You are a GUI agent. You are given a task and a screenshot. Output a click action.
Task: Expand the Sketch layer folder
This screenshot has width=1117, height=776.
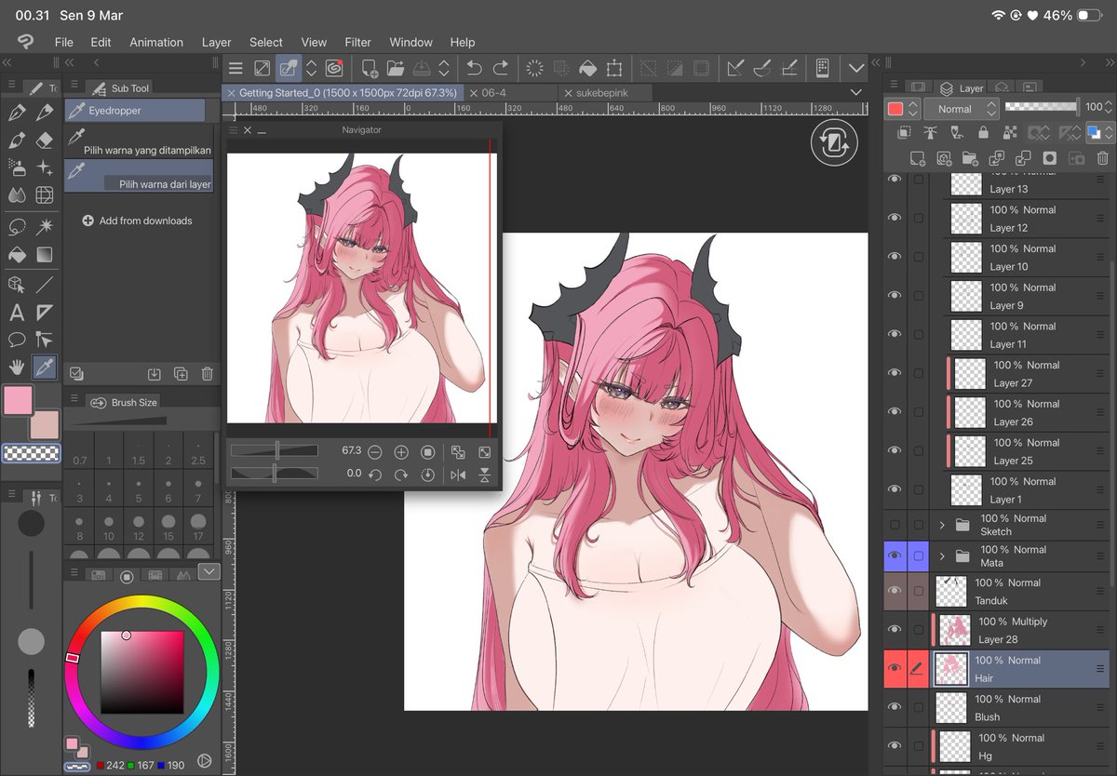pyautogui.click(x=942, y=525)
